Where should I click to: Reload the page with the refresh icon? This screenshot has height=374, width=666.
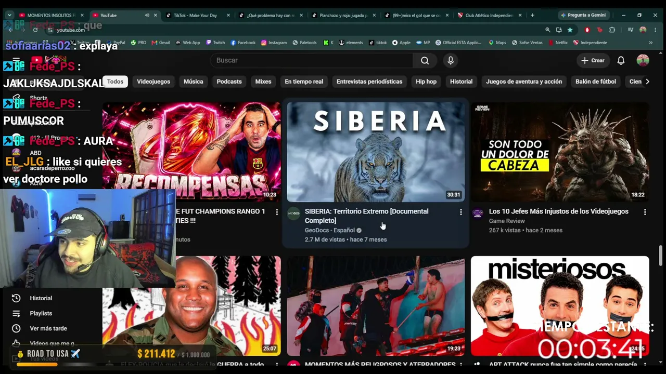(x=35, y=30)
